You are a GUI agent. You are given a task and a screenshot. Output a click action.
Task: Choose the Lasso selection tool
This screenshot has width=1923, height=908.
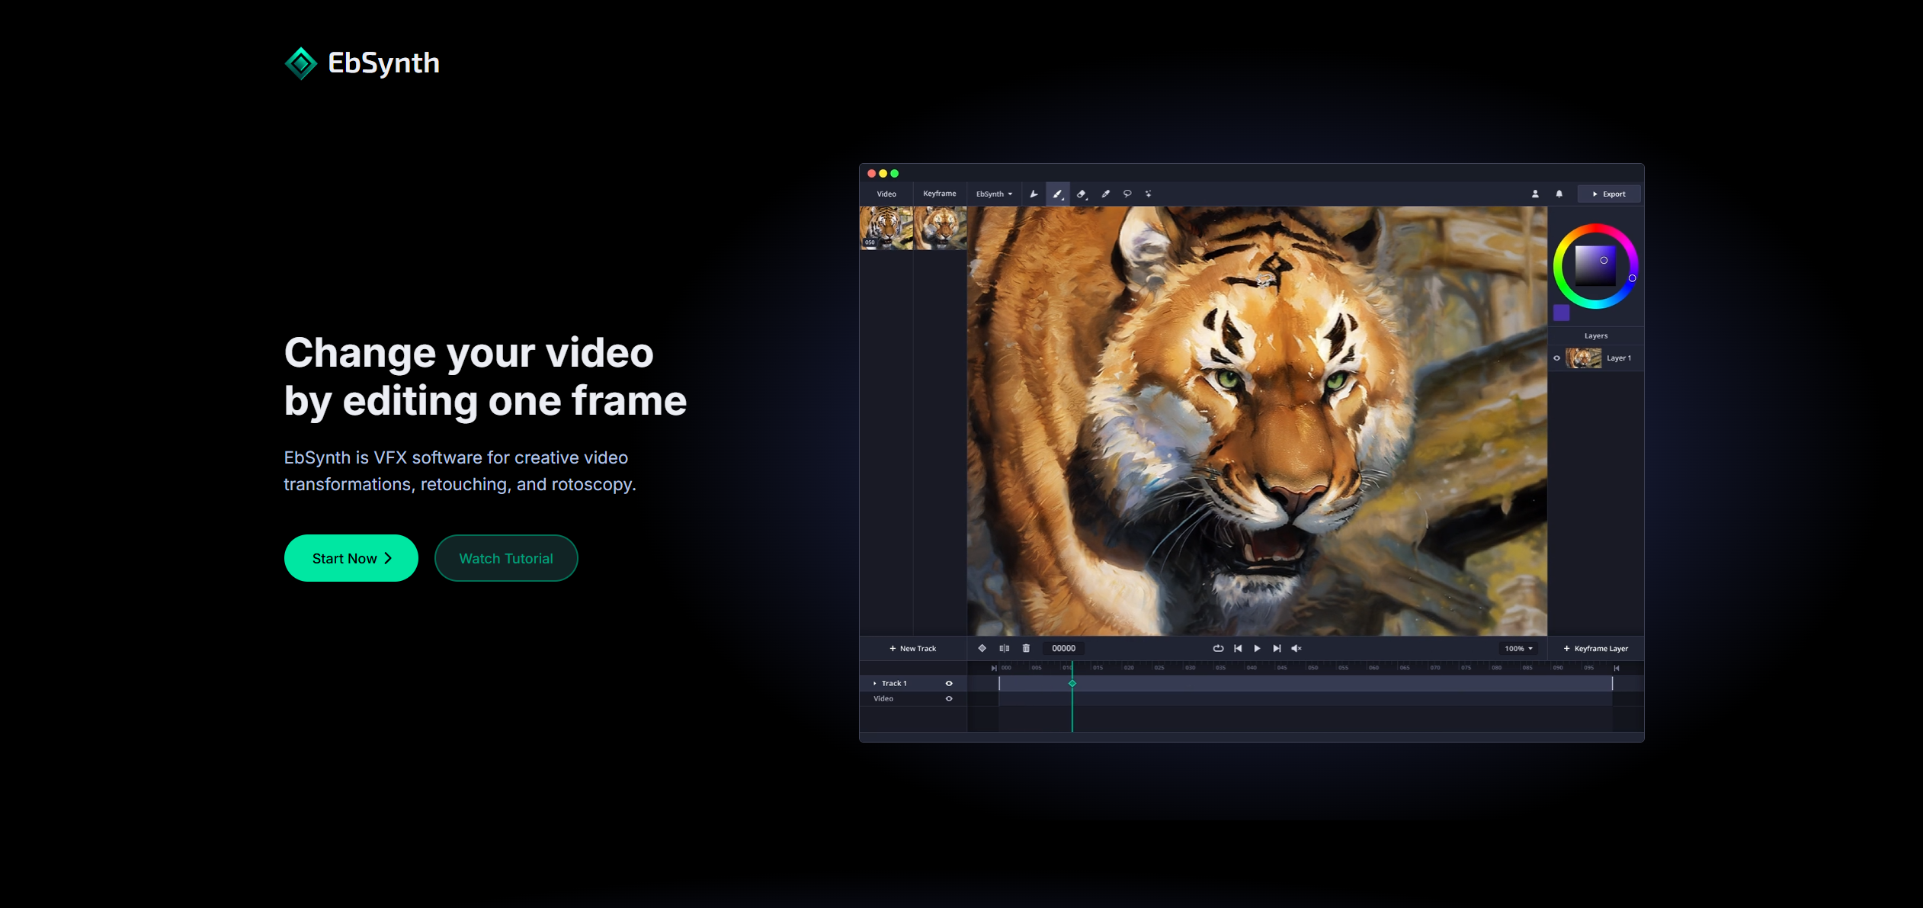1127,194
